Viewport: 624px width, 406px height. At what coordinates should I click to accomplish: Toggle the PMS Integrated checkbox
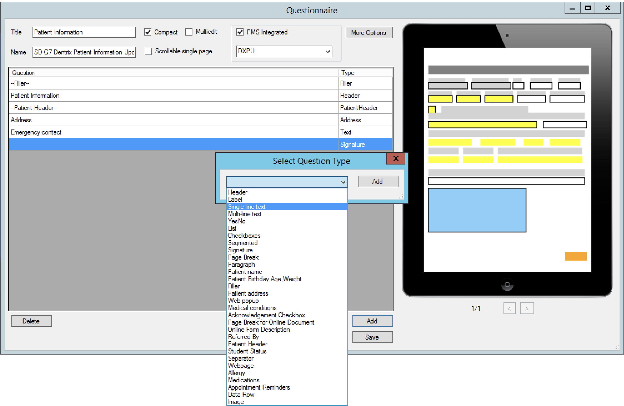(240, 32)
